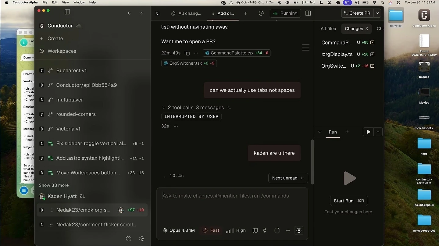Click the chat vertical scrollbar

pyautogui.click(x=312, y=162)
